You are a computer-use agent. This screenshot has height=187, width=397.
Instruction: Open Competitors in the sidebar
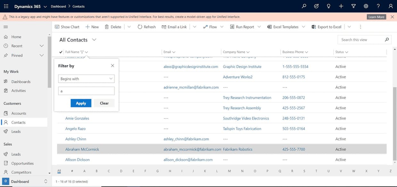pyautogui.click(x=21, y=172)
